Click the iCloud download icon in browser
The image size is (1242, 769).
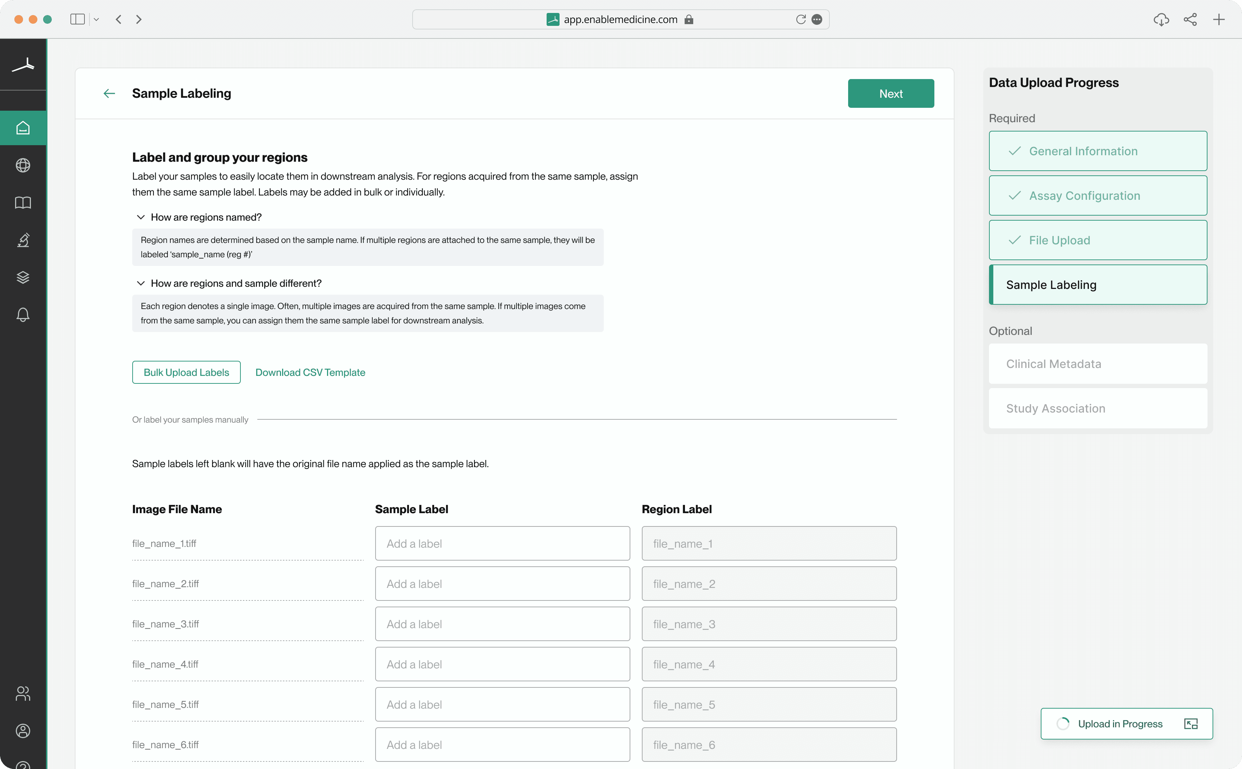point(1161,19)
